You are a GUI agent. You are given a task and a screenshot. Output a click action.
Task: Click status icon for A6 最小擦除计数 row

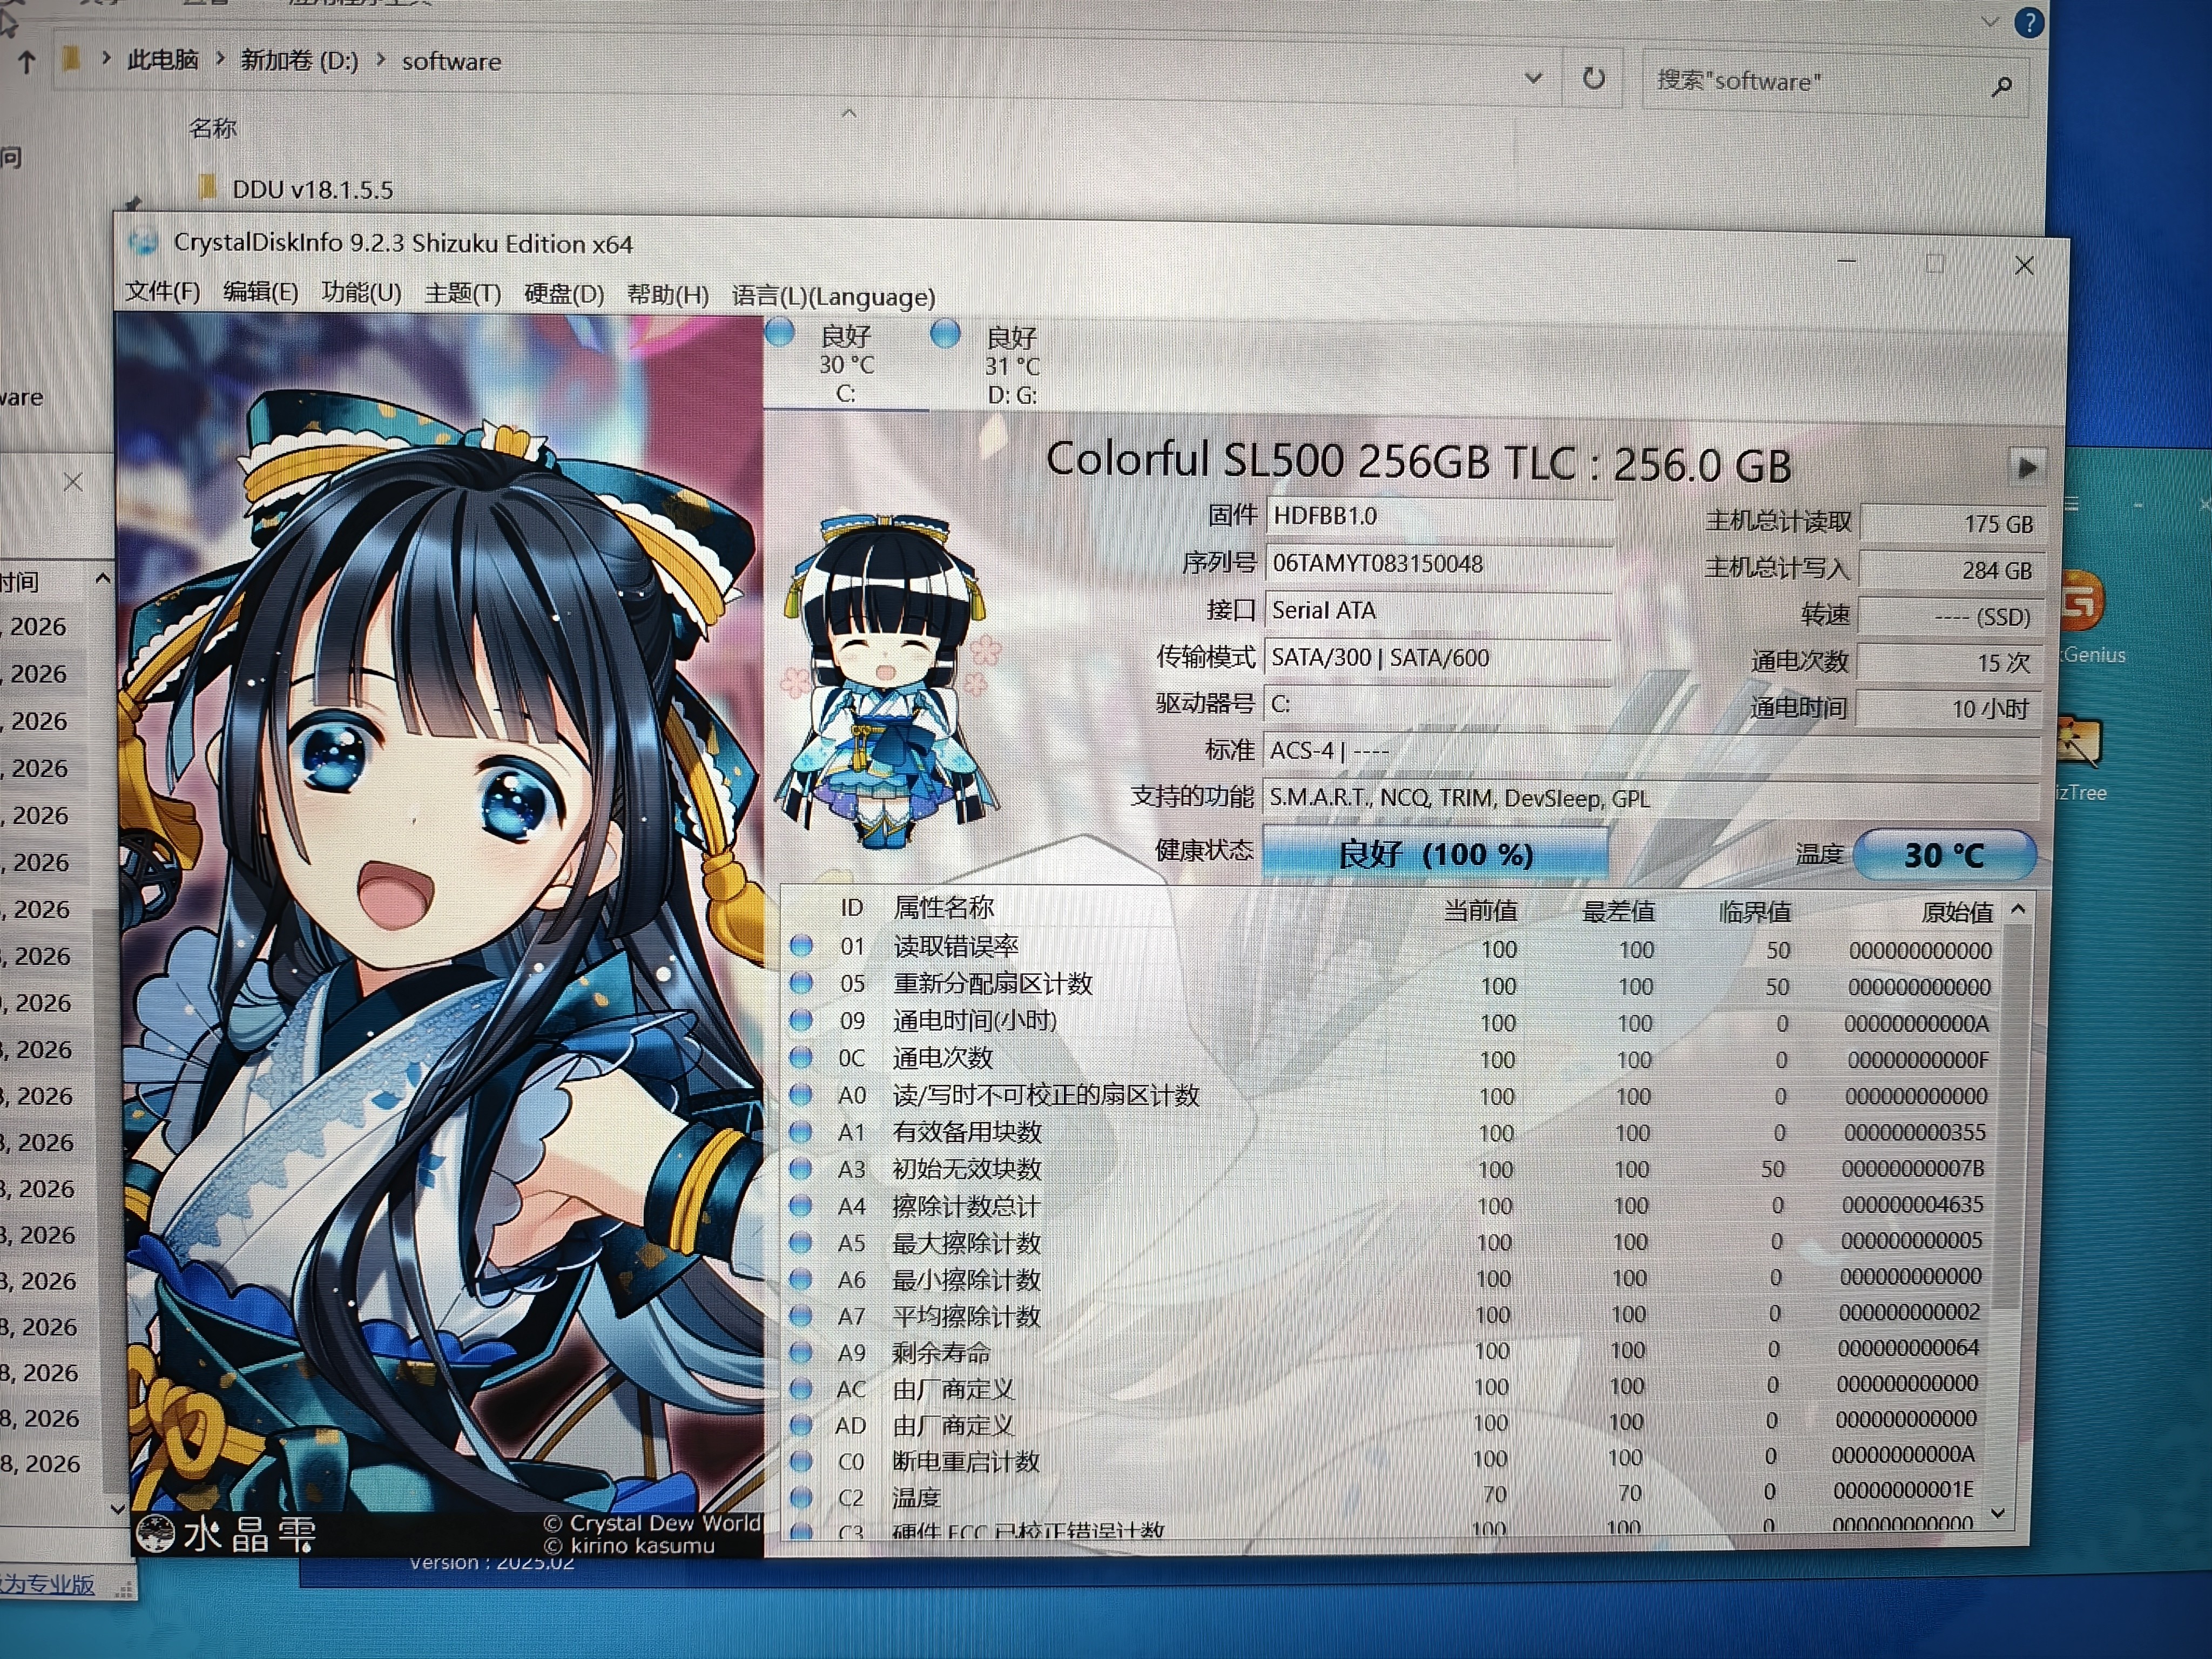pyautogui.click(x=801, y=1279)
